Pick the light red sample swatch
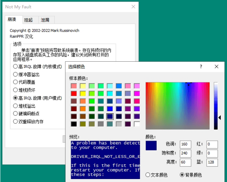Image resolution: width=227 pixels, height=182 pixels. click(74, 86)
